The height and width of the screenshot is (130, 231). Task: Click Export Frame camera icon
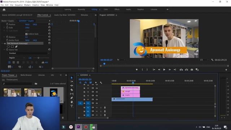coord(192,70)
